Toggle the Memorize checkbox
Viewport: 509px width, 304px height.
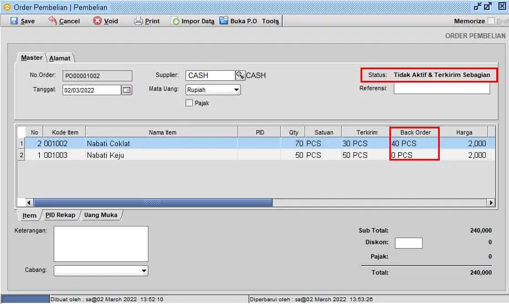click(x=491, y=20)
